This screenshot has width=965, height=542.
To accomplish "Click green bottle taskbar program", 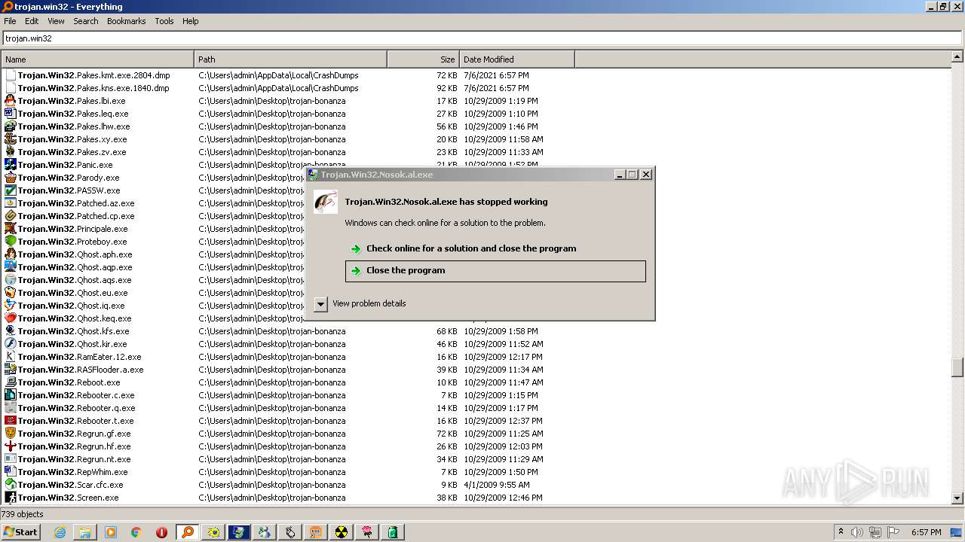I will click(393, 532).
